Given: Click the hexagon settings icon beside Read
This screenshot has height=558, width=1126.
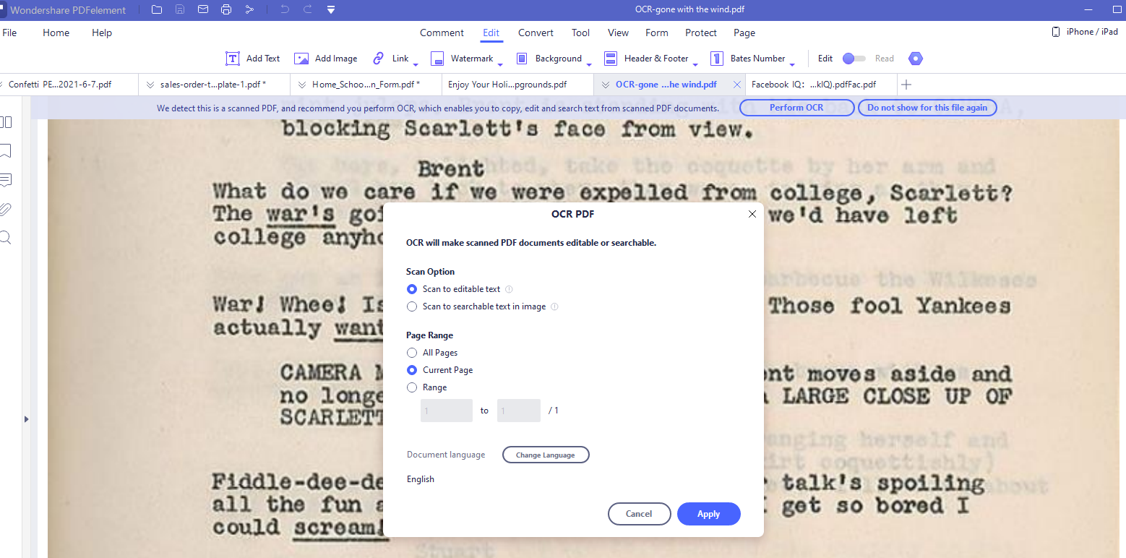Looking at the screenshot, I should pyautogui.click(x=916, y=59).
